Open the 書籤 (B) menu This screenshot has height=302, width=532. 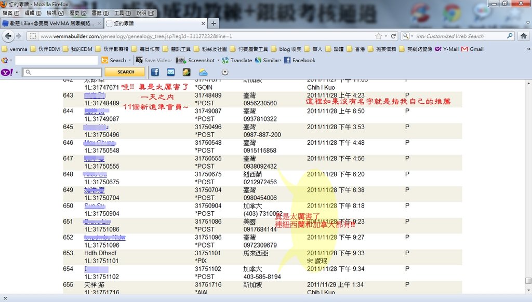pyautogui.click(x=100, y=13)
